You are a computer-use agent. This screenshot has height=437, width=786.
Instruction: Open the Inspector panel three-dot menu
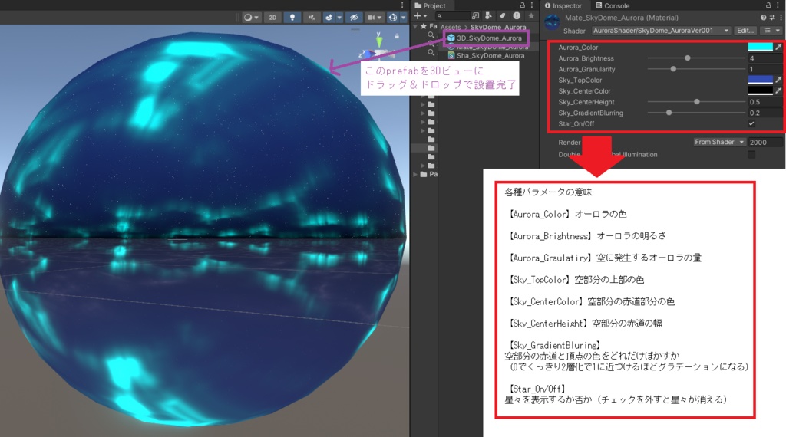[778, 5]
